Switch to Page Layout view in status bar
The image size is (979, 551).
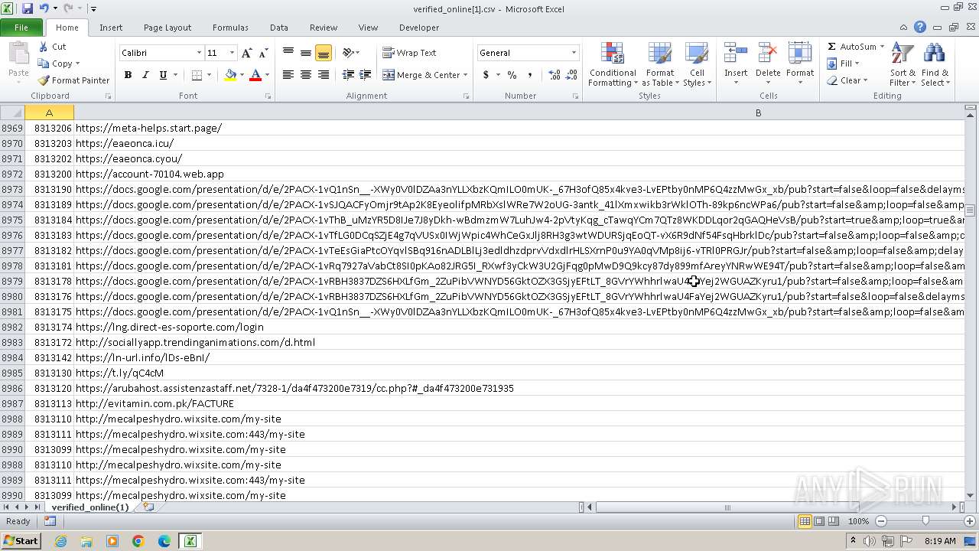pos(819,521)
